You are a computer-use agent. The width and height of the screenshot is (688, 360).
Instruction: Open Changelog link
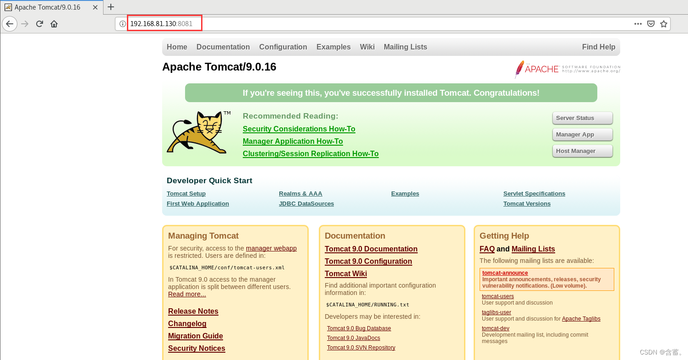point(187,324)
